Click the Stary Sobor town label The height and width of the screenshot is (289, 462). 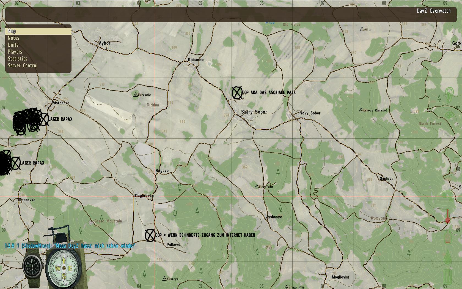(x=254, y=112)
